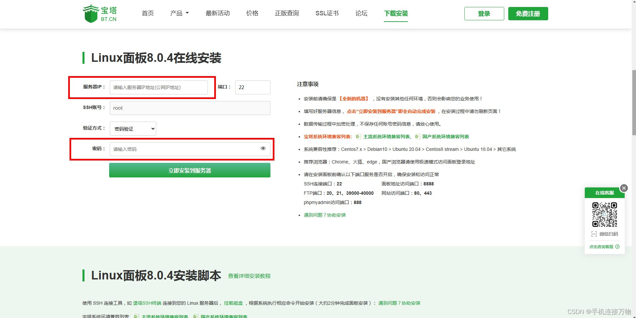Open SSL证书 navigation item
Screen dimensions: 636x318
pos(327,13)
